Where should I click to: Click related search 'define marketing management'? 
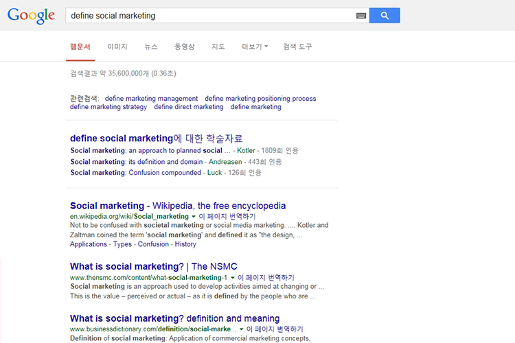[152, 99]
